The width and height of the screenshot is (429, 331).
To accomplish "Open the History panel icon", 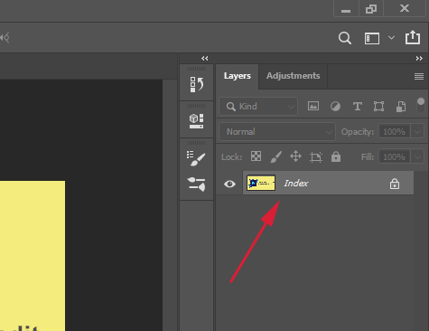I will click(x=197, y=84).
